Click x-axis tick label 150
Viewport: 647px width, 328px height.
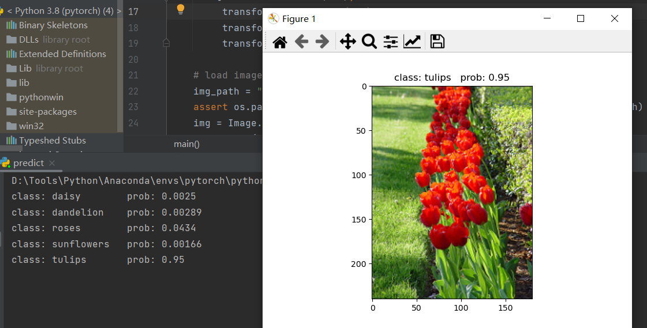pos(506,308)
